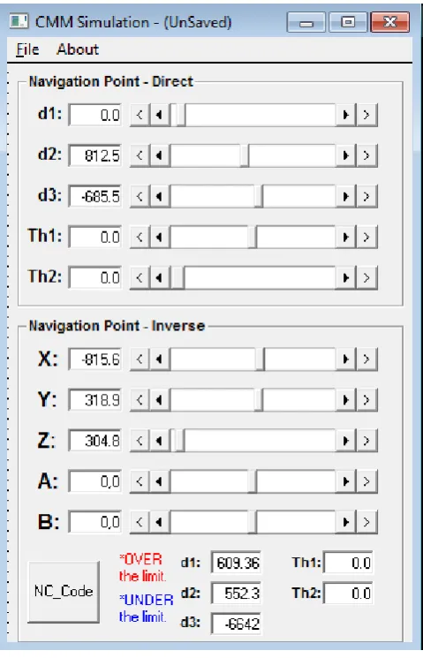Screen dimensions: 423x658
Task: Click the Z field showing 304.8
Action: (x=95, y=441)
